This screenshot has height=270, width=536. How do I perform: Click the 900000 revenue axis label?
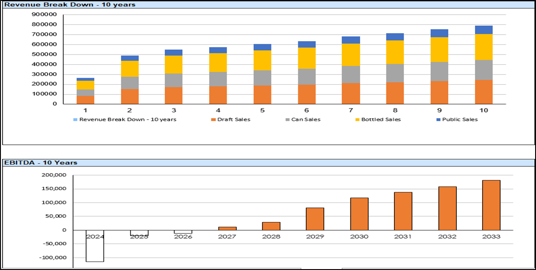pos(44,14)
